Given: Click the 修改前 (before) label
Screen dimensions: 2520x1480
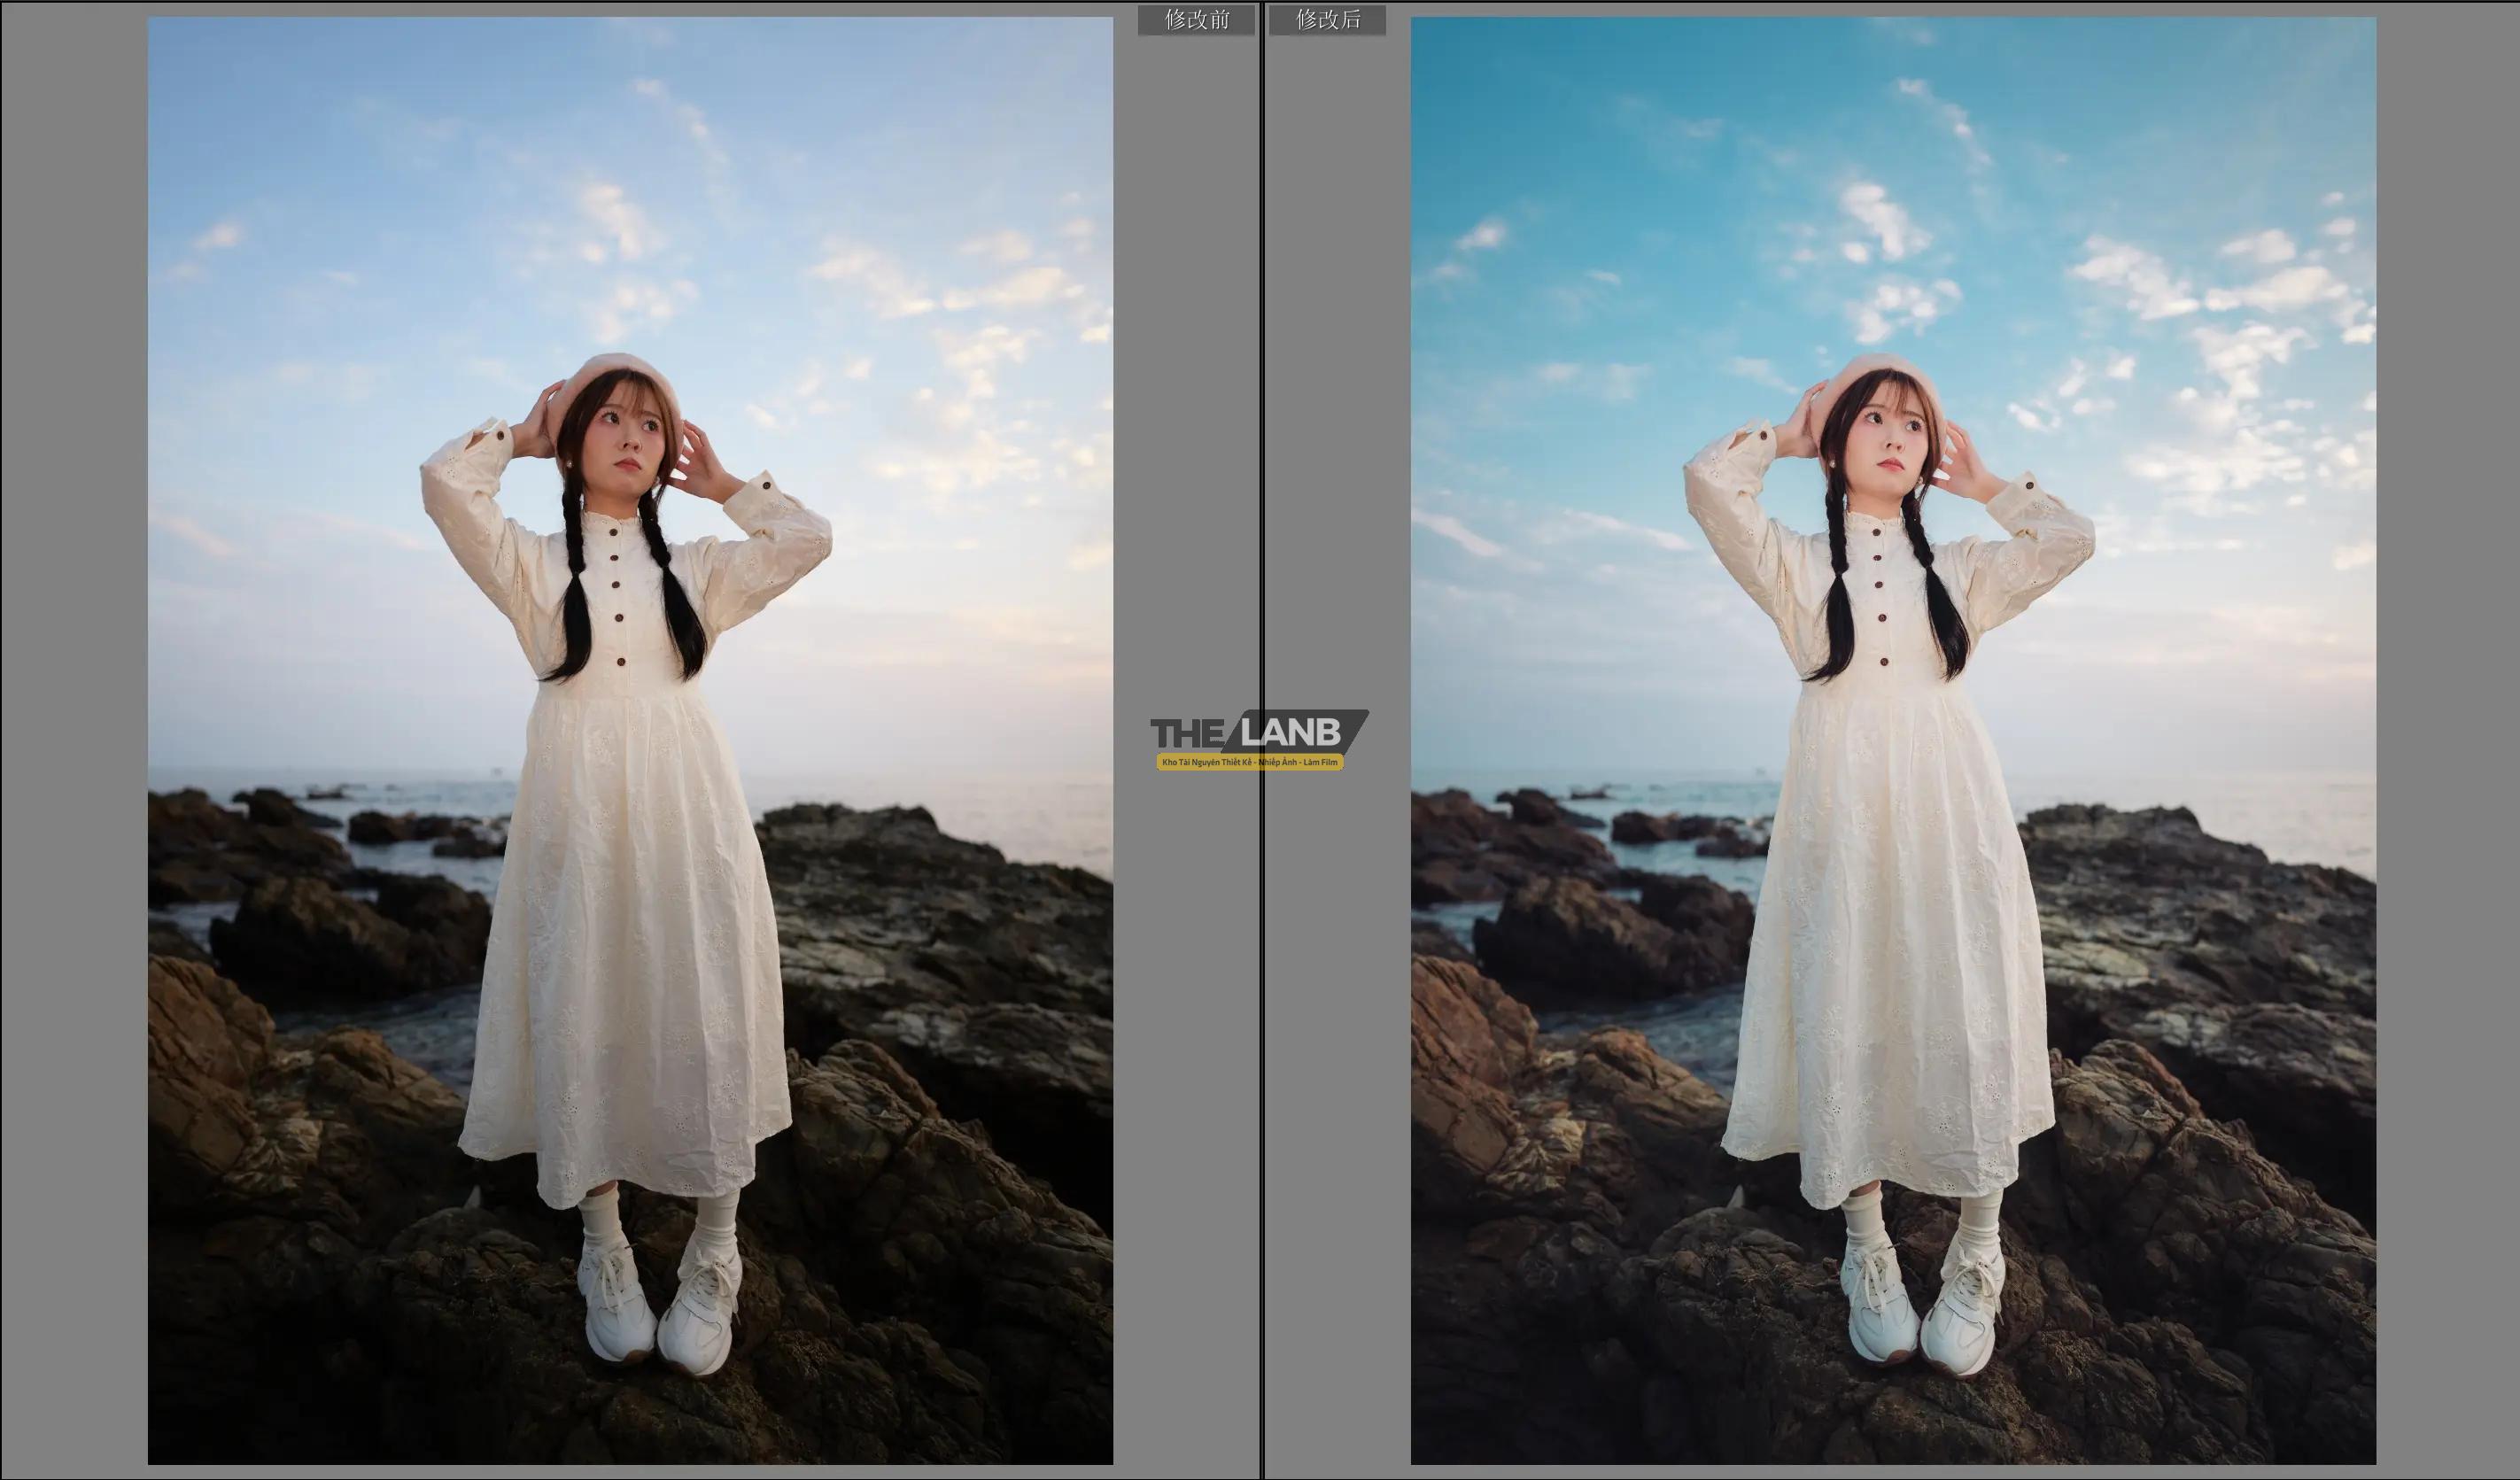Looking at the screenshot, I should point(1196,20).
